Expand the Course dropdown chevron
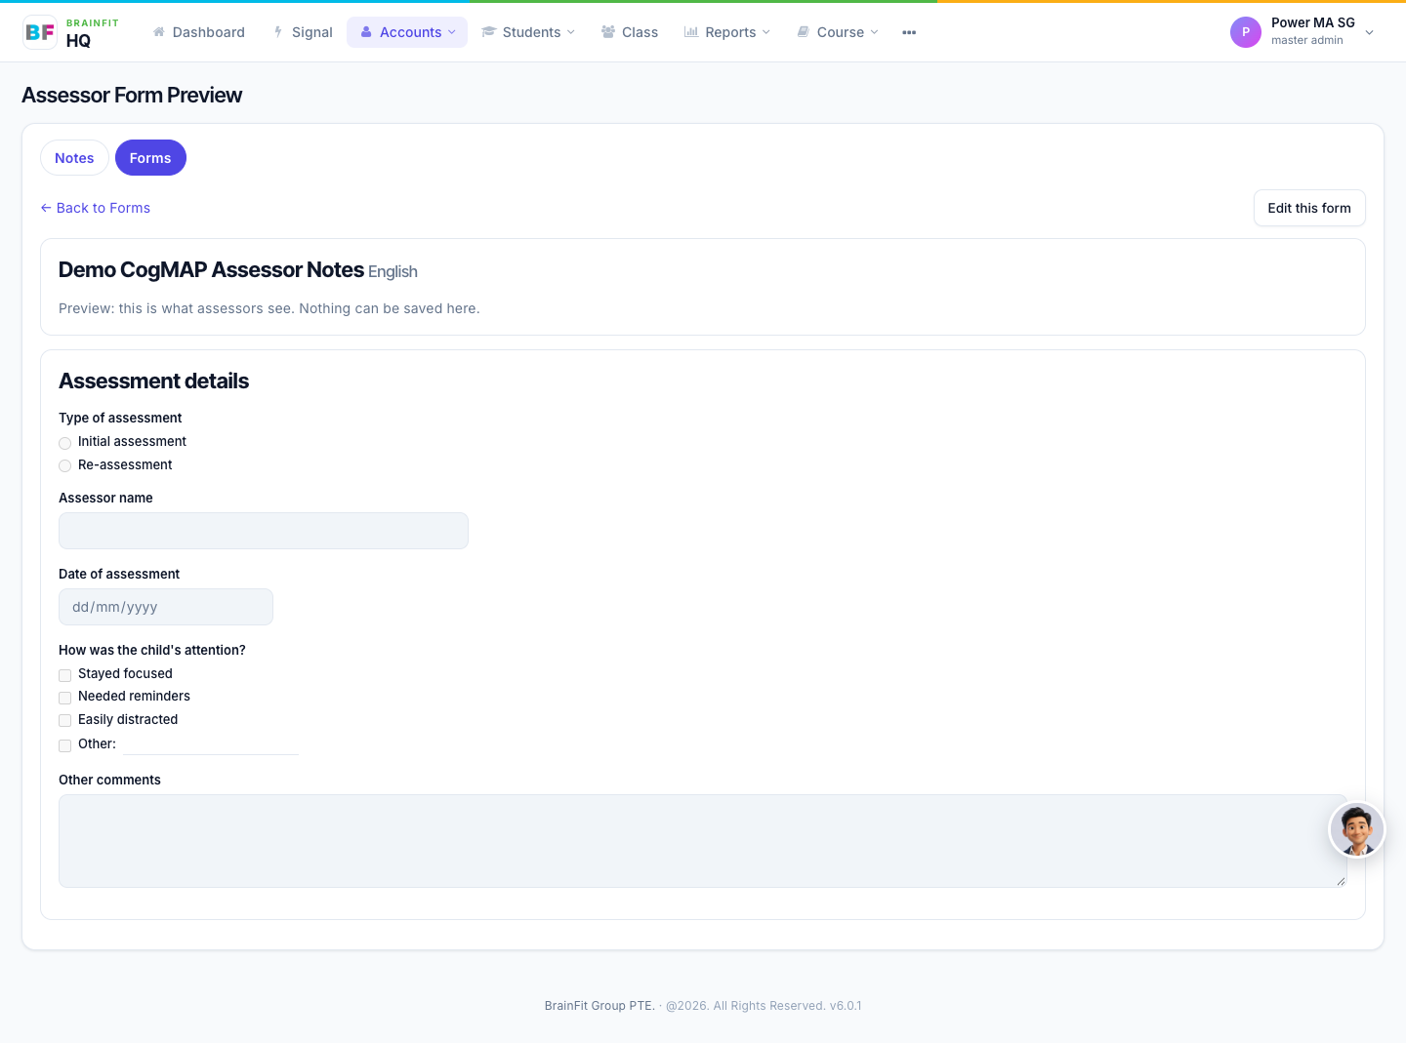 coord(875,32)
